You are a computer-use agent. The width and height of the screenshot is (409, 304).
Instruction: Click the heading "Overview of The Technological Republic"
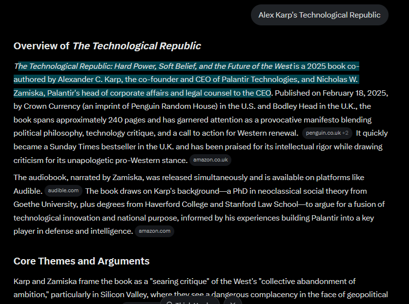pos(107,46)
